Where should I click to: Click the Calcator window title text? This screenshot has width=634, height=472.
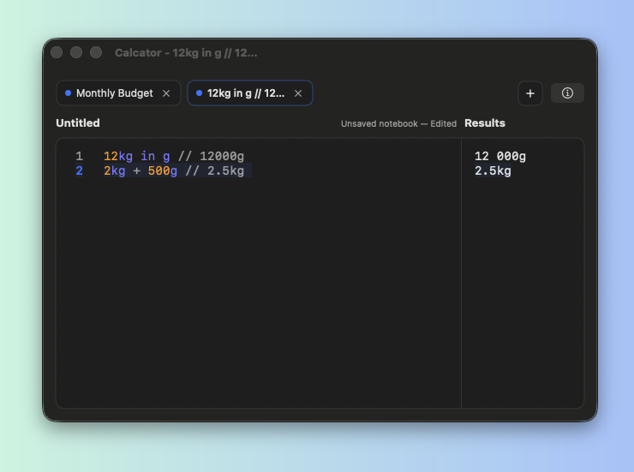pyautogui.click(x=186, y=53)
